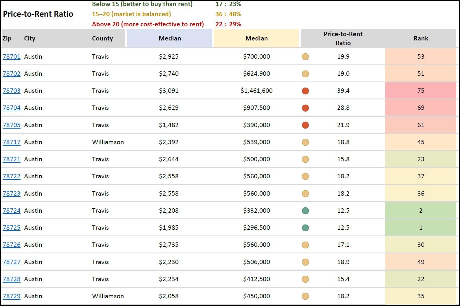The image size is (460, 306).
Task: Click the green indicator dot for zip 78724
Action: tap(305, 211)
